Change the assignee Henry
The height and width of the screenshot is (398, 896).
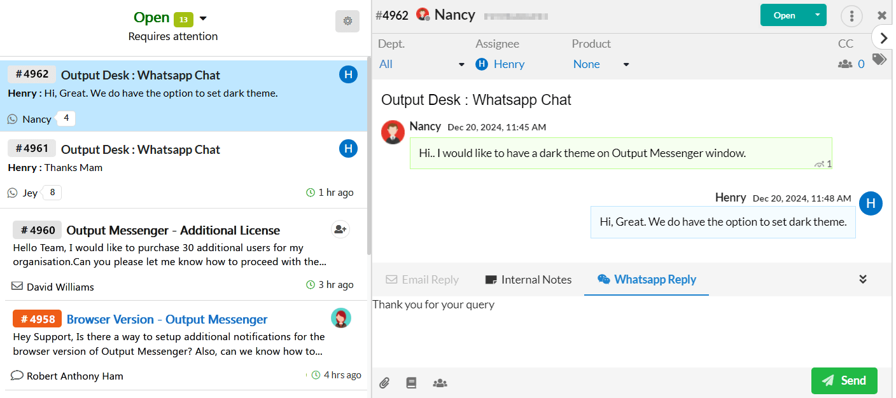[x=500, y=64]
